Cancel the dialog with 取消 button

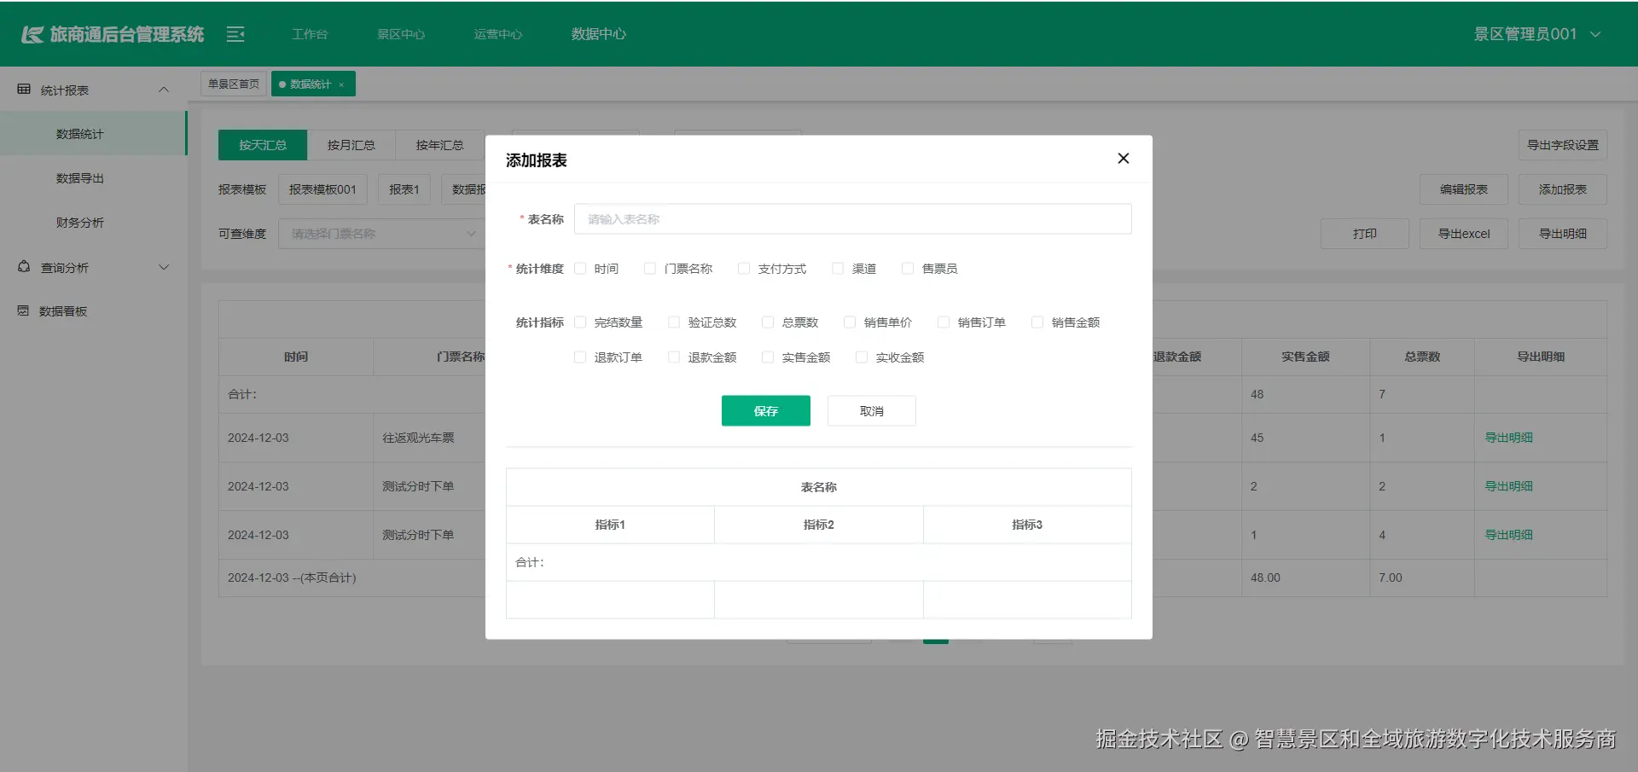tap(871, 410)
